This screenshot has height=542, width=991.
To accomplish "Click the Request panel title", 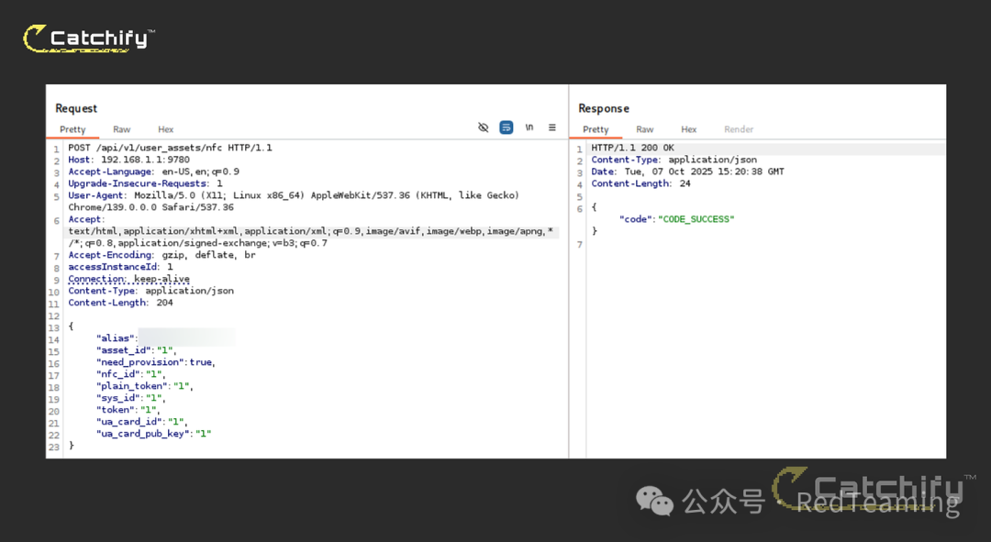I will 76,108.
